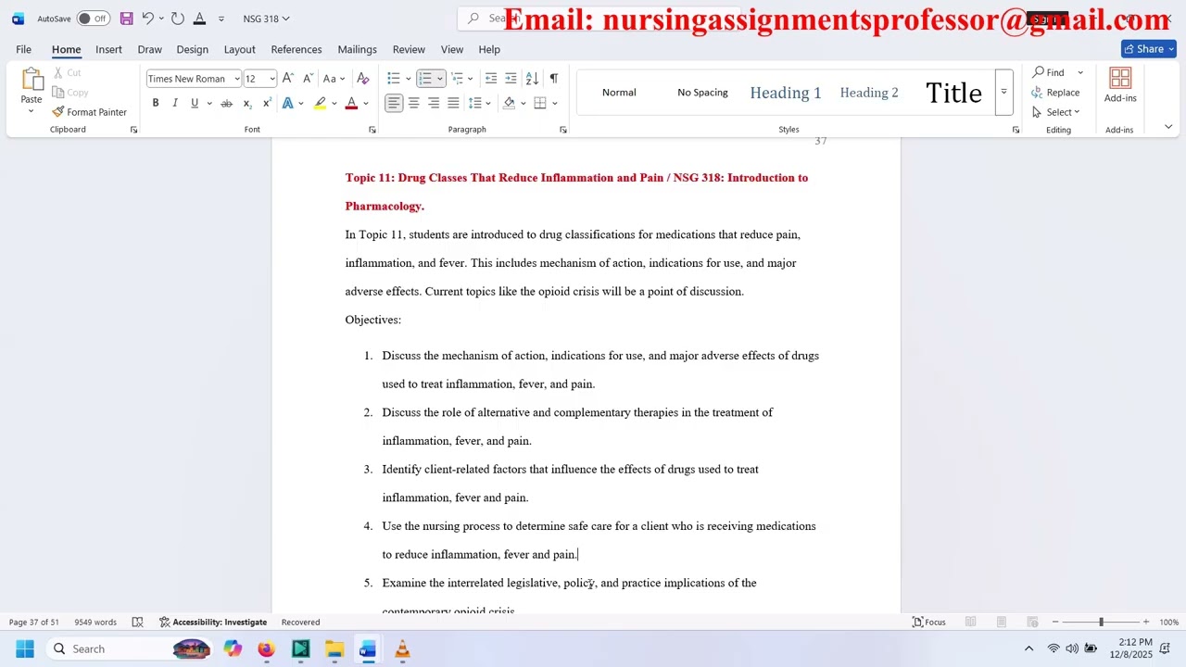Click the Bullets list icon
Screen dimensions: 1186x667
point(394,79)
